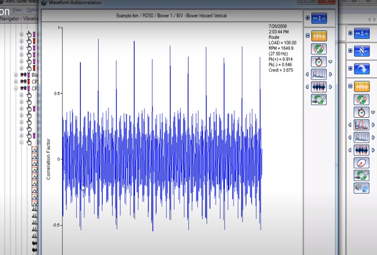The image size is (377, 255).
Task: Select spectrum peaks icon in background window panel
Action: [361, 138]
